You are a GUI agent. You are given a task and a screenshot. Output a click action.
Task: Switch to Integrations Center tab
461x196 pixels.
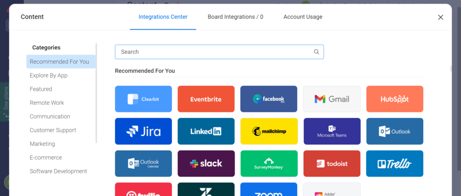[163, 17]
